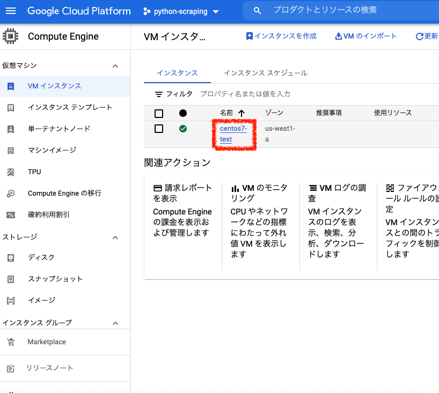Image resolution: width=439 pixels, height=393 pixels.
Task: Sort by 名前 column arrow
Action: point(242,113)
